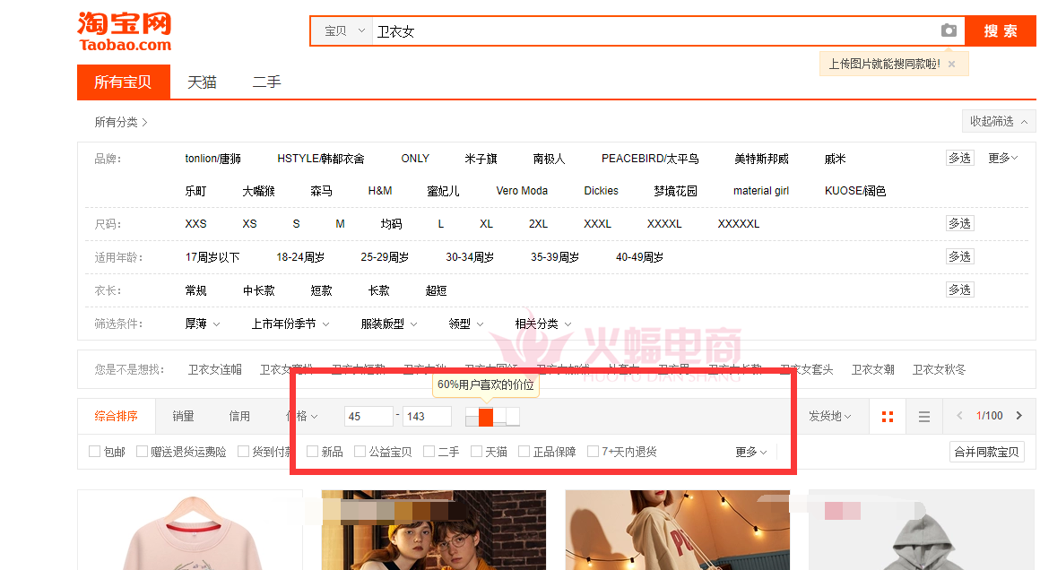
Task: Toggle the 货到付款 checkbox
Action: [243, 452]
